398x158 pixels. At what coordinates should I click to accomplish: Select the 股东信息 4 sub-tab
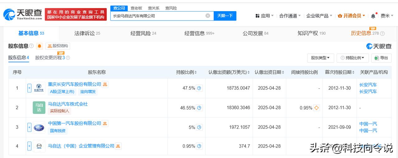coord(18,58)
